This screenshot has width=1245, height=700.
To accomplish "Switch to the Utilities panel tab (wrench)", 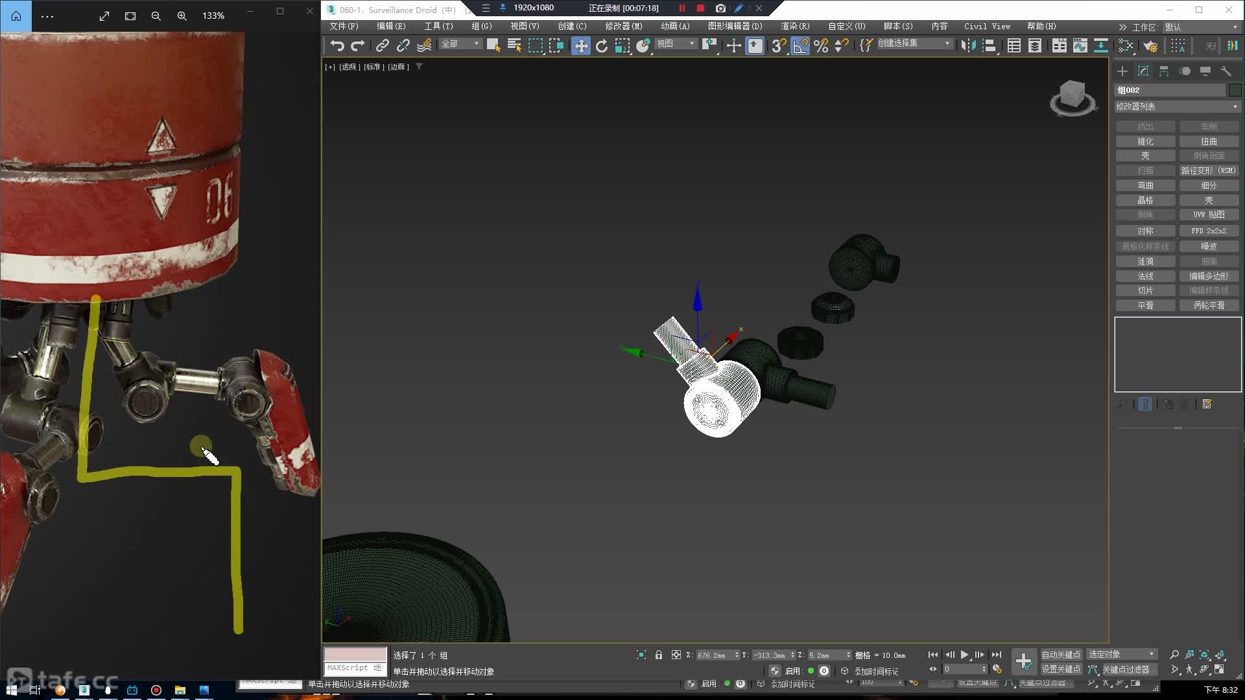I will (x=1226, y=71).
